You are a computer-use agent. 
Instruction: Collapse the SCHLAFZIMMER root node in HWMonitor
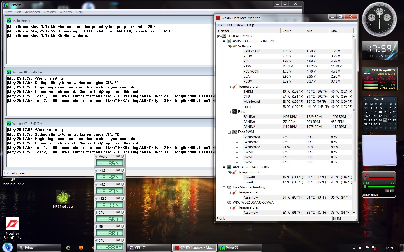click(219, 36)
